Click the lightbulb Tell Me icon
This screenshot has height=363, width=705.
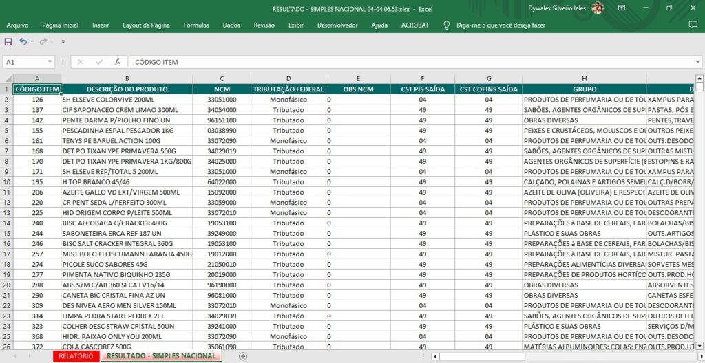(x=448, y=25)
